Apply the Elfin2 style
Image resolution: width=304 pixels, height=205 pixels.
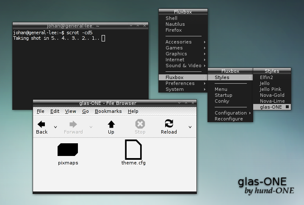(272, 77)
